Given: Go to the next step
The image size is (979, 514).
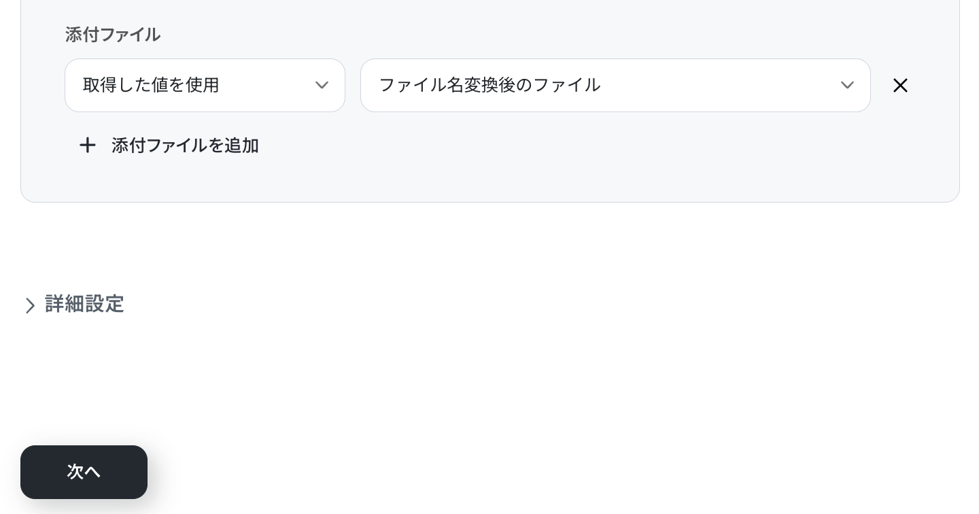Looking at the screenshot, I should click(x=84, y=472).
